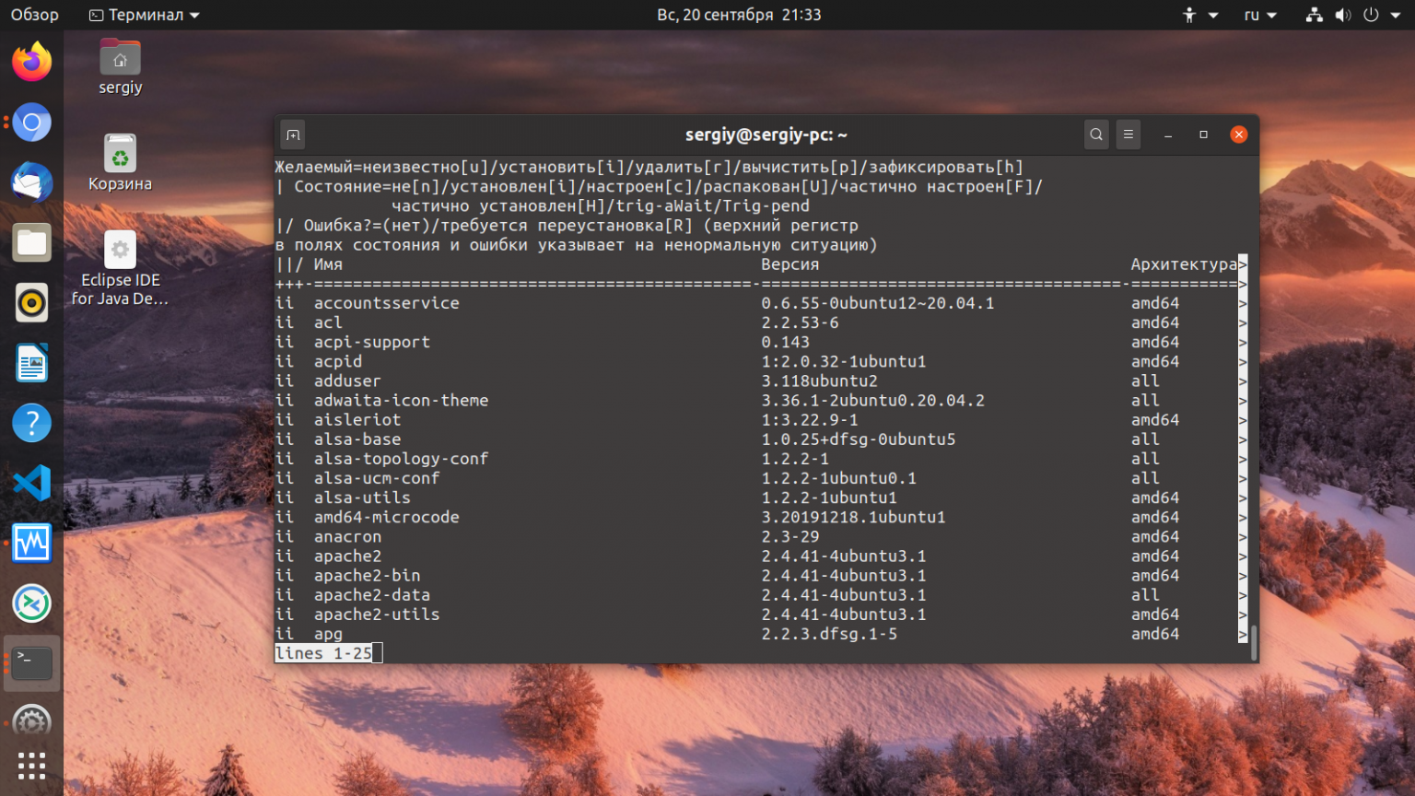Launch Firefox from the dock
This screenshot has width=1415, height=796.
[x=31, y=61]
